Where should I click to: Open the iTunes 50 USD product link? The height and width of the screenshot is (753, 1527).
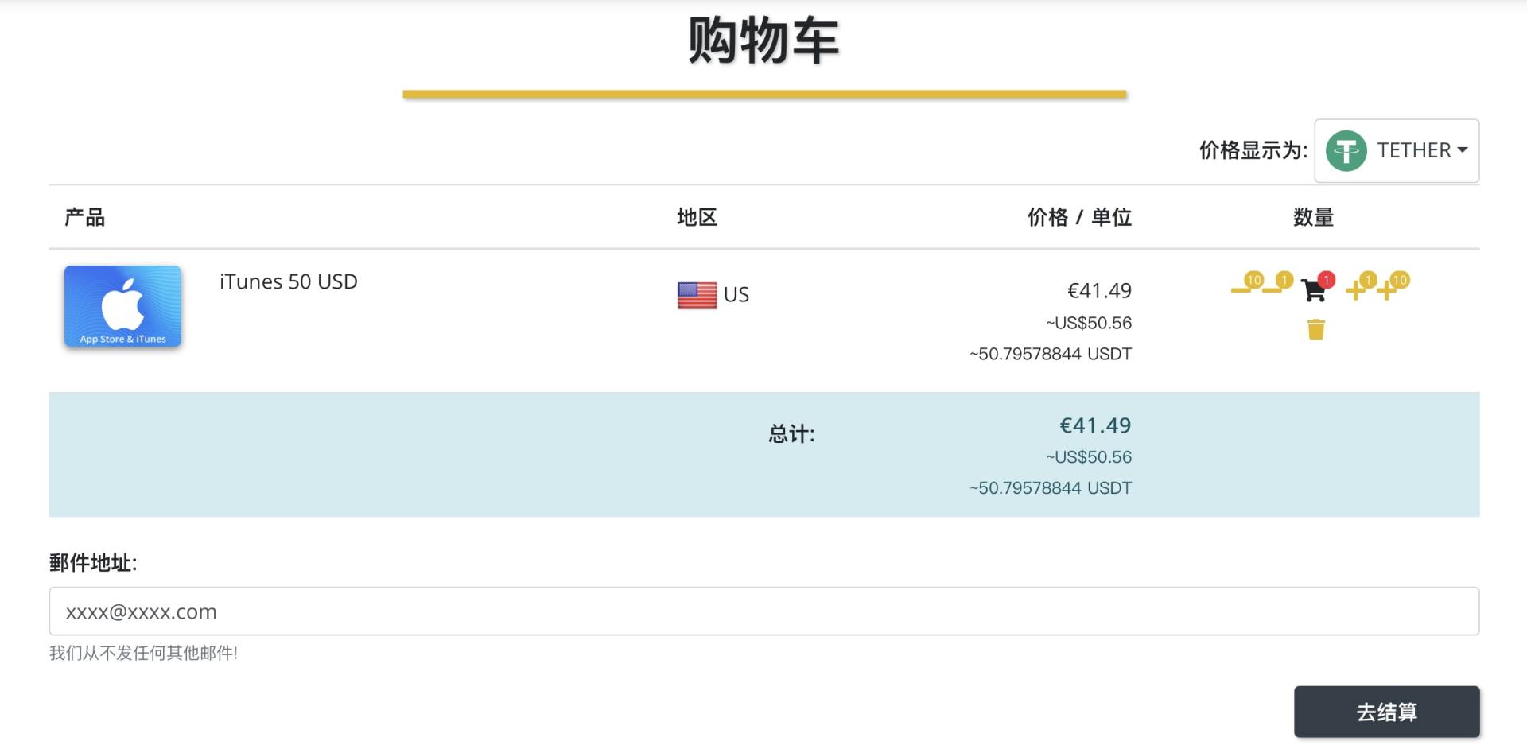pos(289,281)
